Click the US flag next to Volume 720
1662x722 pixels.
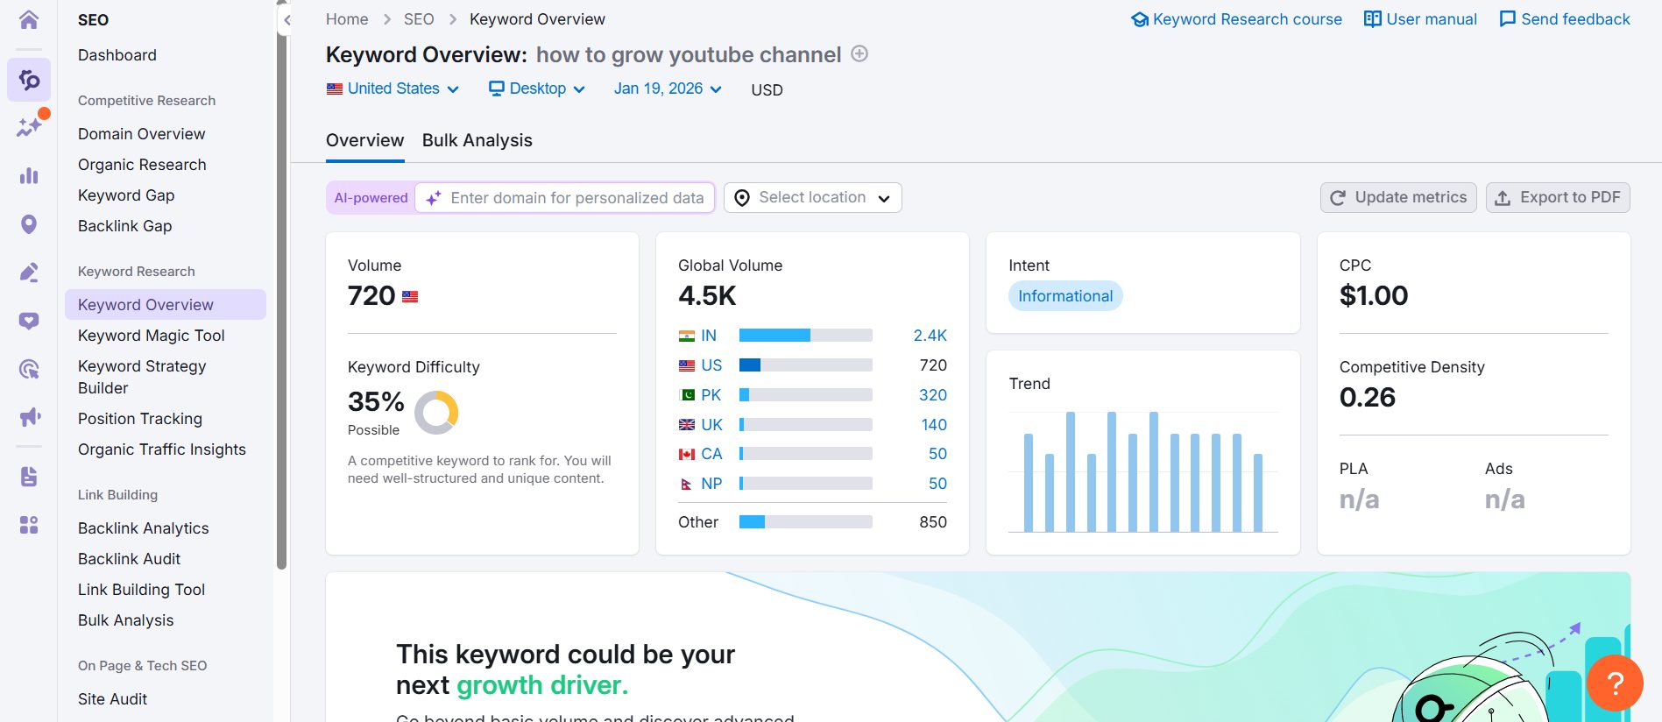pos(410,297)
